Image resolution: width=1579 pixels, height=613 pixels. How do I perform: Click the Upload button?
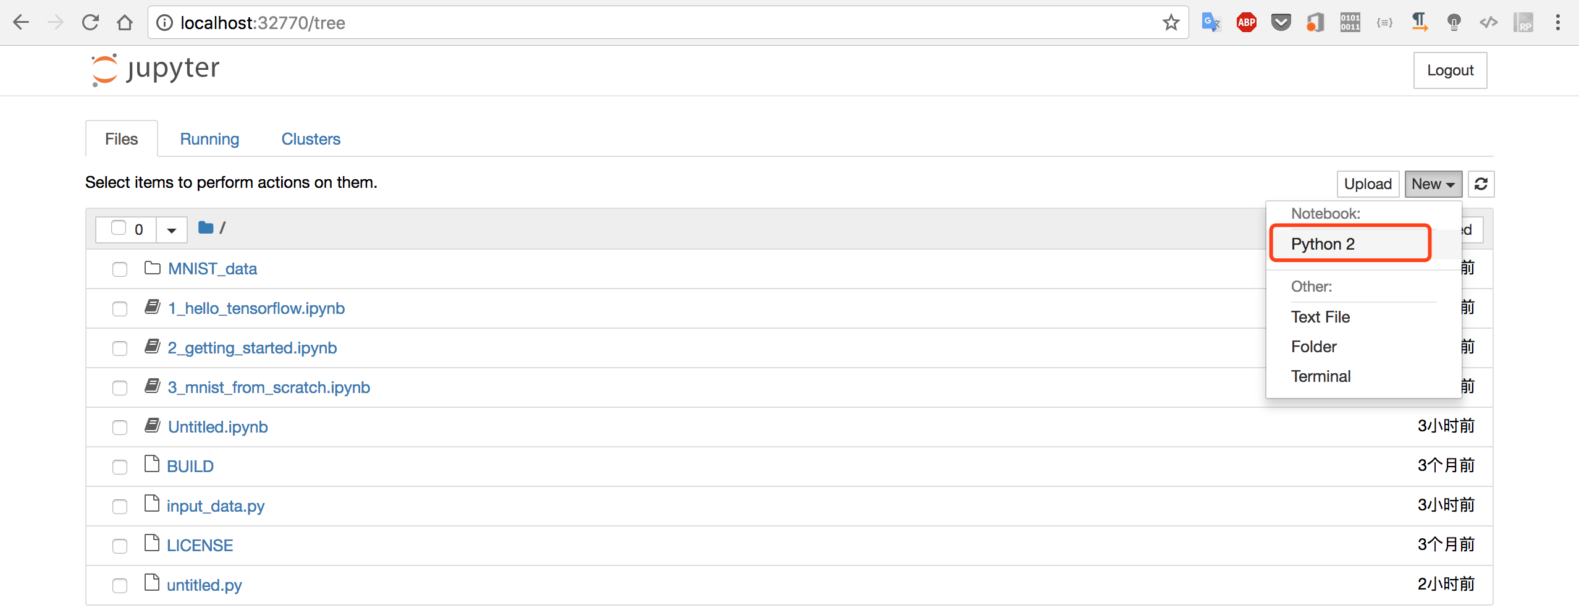(1368, 184)
